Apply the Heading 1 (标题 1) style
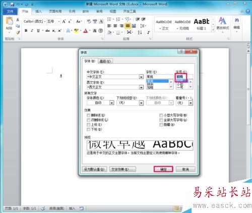This screenshot has width=252, height=213. (x=202, y=24)
